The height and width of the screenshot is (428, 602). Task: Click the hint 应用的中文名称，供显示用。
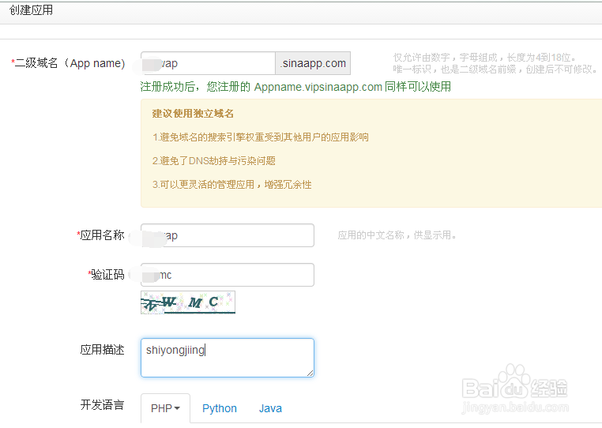pos(397,235)
